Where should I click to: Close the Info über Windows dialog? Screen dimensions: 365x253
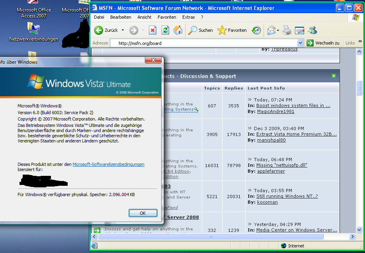[153, 60]
